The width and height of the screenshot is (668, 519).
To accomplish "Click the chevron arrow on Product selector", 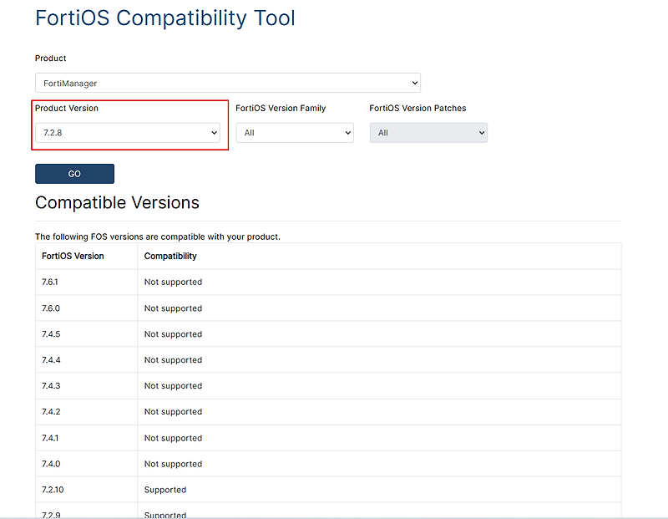I will coord(414,83).
